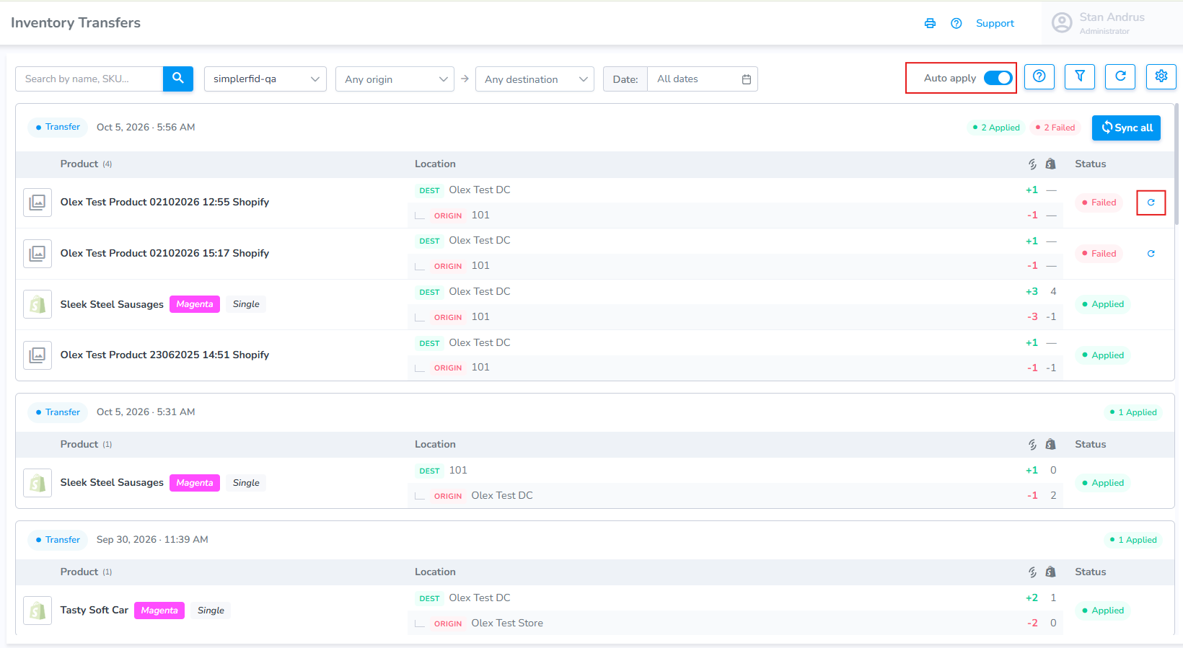Expand the Any destination dropdown
This screenshot has width=1183, height=648.
point(535,79)
